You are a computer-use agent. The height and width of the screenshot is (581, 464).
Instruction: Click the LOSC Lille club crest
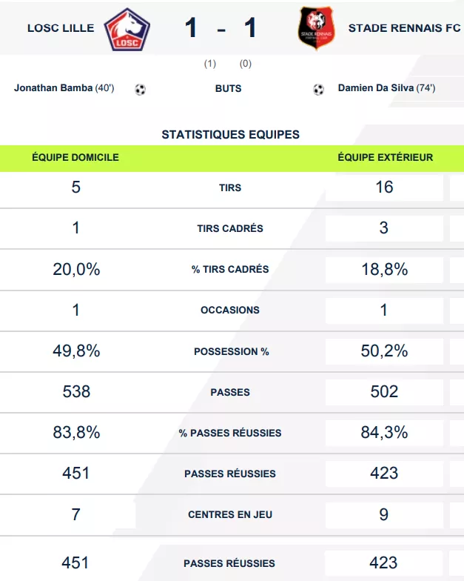[x=127, y=29]
